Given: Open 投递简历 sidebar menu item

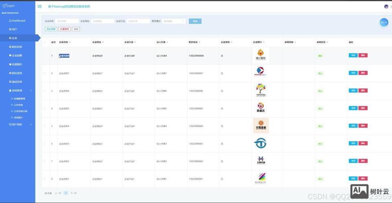Looking at the screenshot, I should click(x=17, y=65).
